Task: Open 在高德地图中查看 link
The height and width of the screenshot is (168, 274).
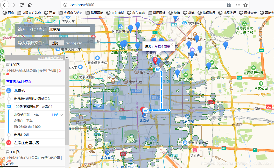Action: (x=19, y=81)
